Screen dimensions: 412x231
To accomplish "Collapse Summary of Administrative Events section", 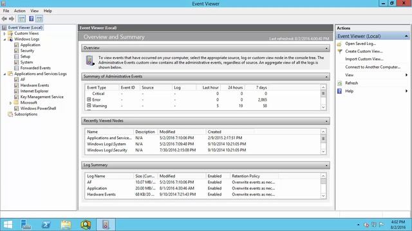I will click(x=326, y=77).
